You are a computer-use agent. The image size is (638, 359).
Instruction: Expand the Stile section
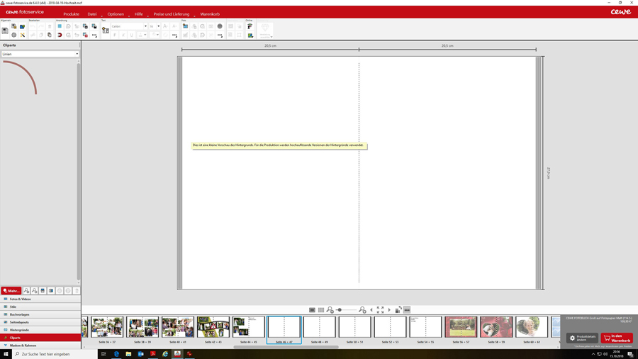click(x=40, y=307)
